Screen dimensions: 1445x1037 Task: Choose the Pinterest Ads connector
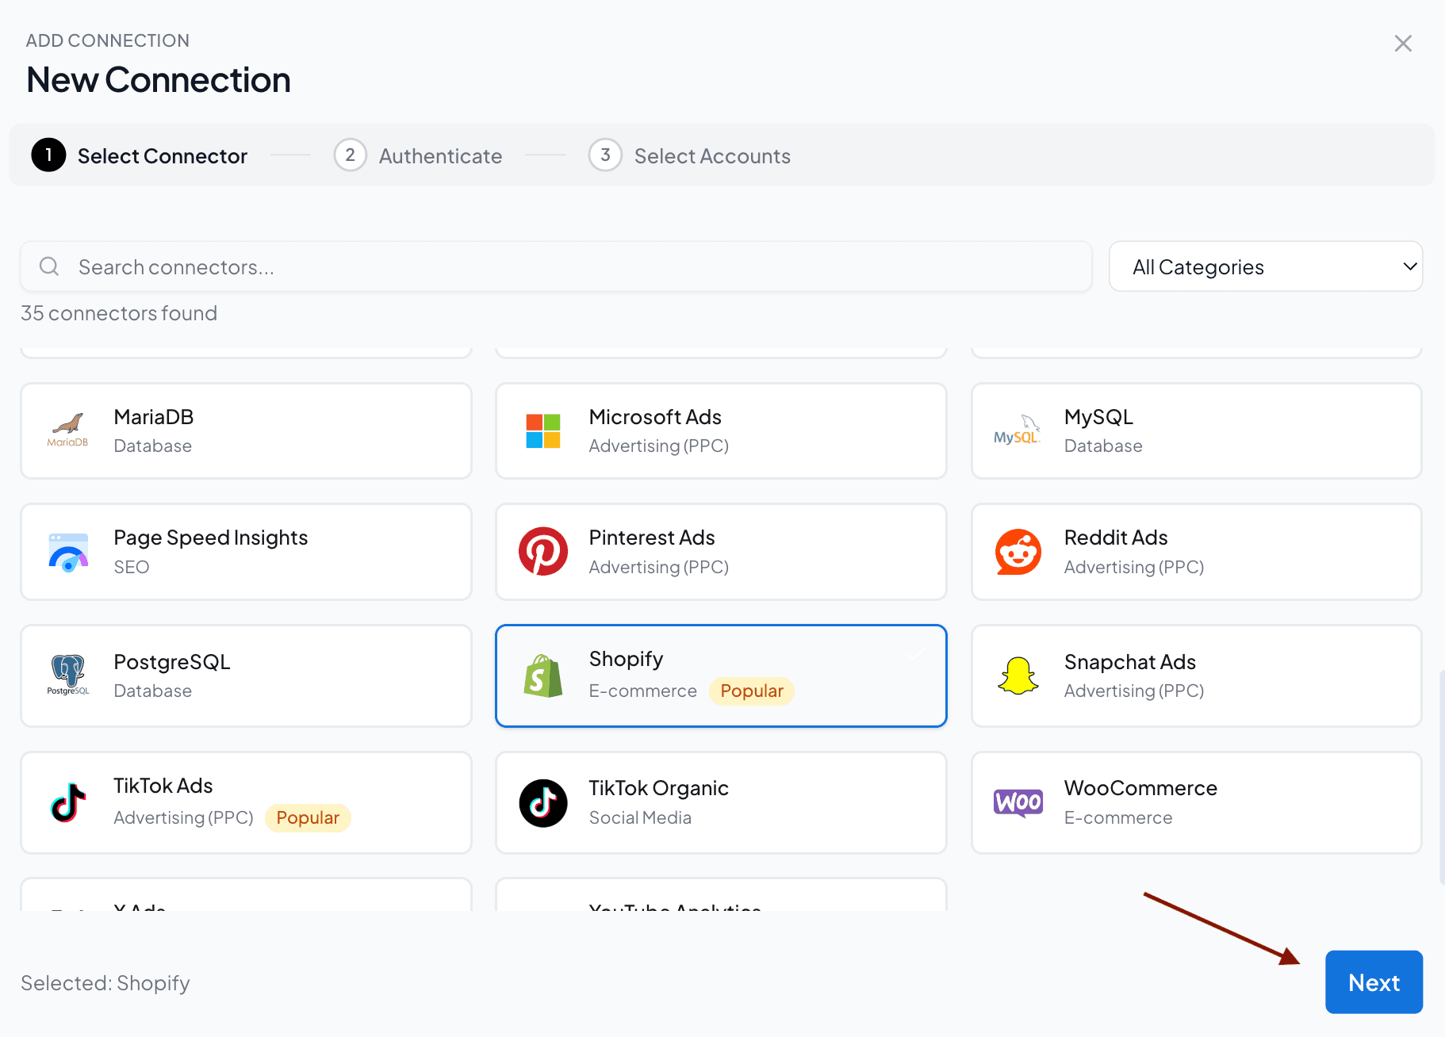click(x=721, y=552)
